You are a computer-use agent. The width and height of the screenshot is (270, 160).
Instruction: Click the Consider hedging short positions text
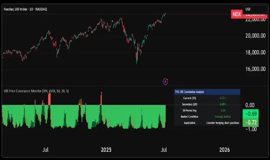pyautogui.click(x=223, y=123)
